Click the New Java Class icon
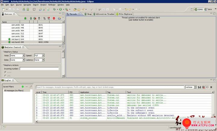Image resolution: width=217 pixels, height=131 pixels. click(48, 9)
